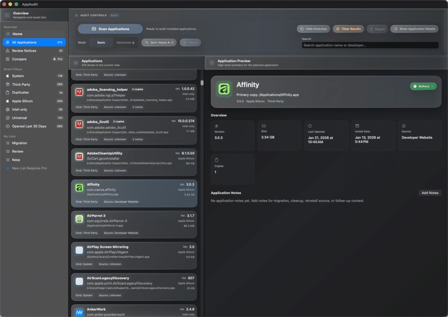Show Opened Last 30 Days filter
Screen dimensions: 448x317
coord(34,126)
